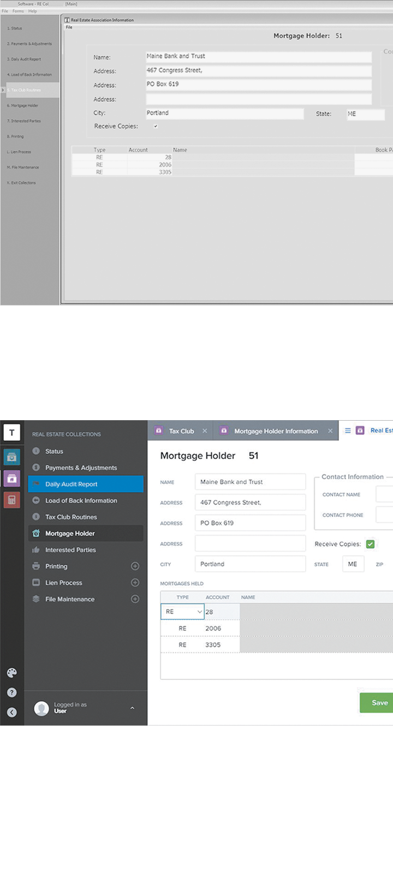Click the Name field with Maine Bank and Trust
The height and width of the screenshot is (873, 393).
coord(250,482)
